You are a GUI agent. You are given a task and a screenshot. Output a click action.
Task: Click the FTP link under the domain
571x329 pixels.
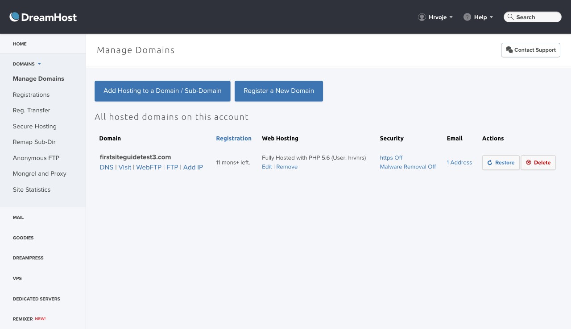click(x=172, y=167)
